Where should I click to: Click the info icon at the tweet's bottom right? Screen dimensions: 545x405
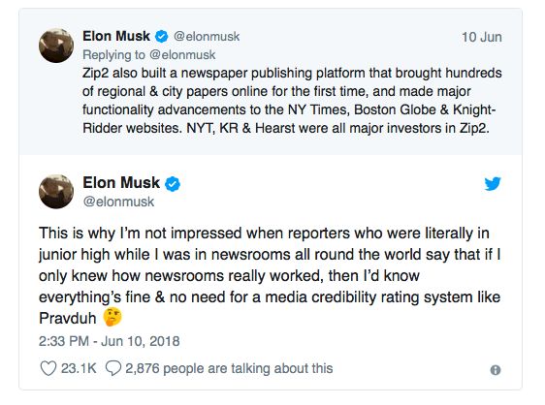pos(496,370)
